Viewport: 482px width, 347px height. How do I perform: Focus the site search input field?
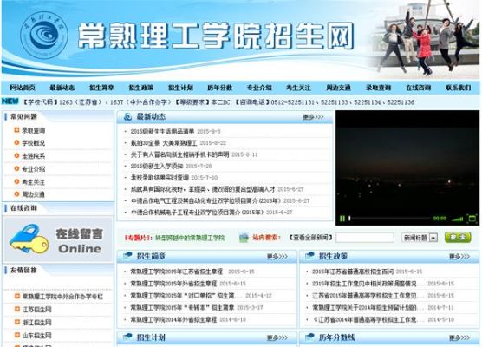point(365,238)
